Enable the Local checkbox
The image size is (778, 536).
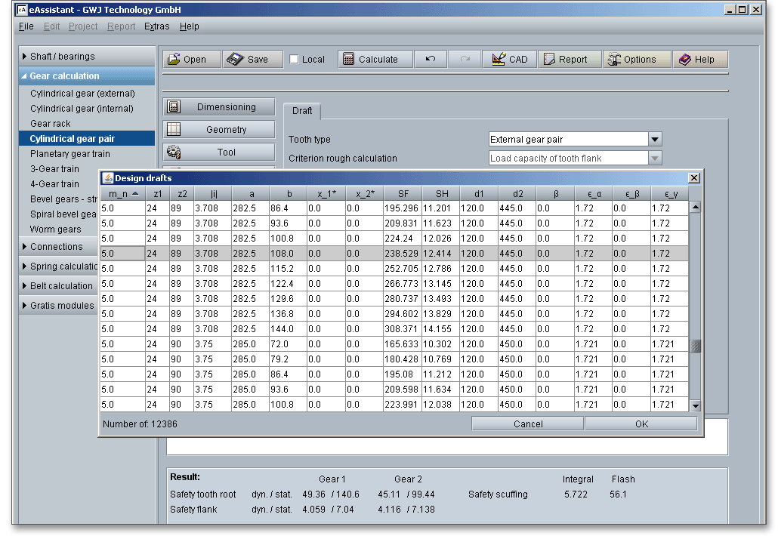point(295,60)
